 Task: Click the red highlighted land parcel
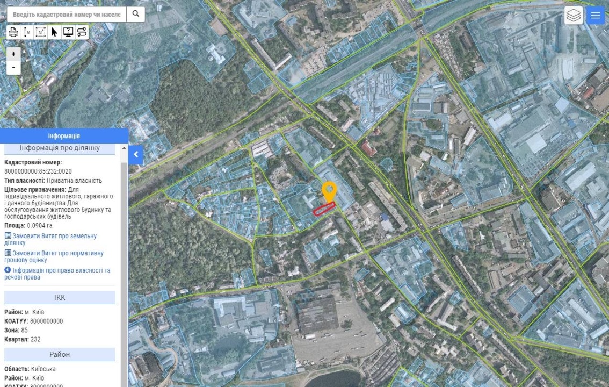pyautogui.click(x=324, y=209)
